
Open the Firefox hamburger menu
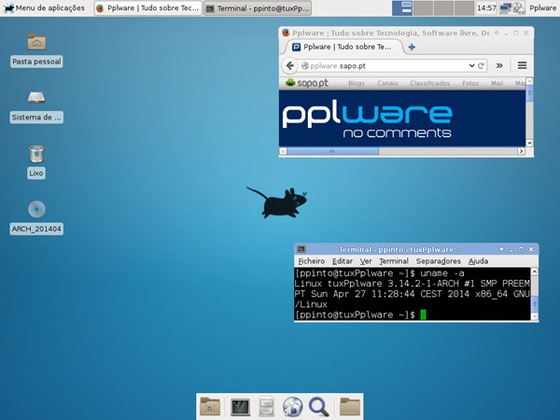[522, 65]
